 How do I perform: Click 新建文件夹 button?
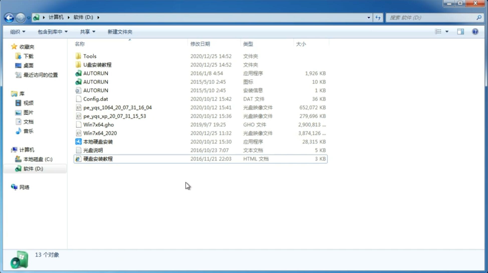(x=120, y=32)
